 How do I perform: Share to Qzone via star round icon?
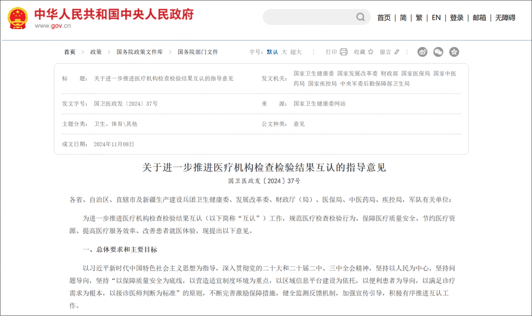click(454, 52)
